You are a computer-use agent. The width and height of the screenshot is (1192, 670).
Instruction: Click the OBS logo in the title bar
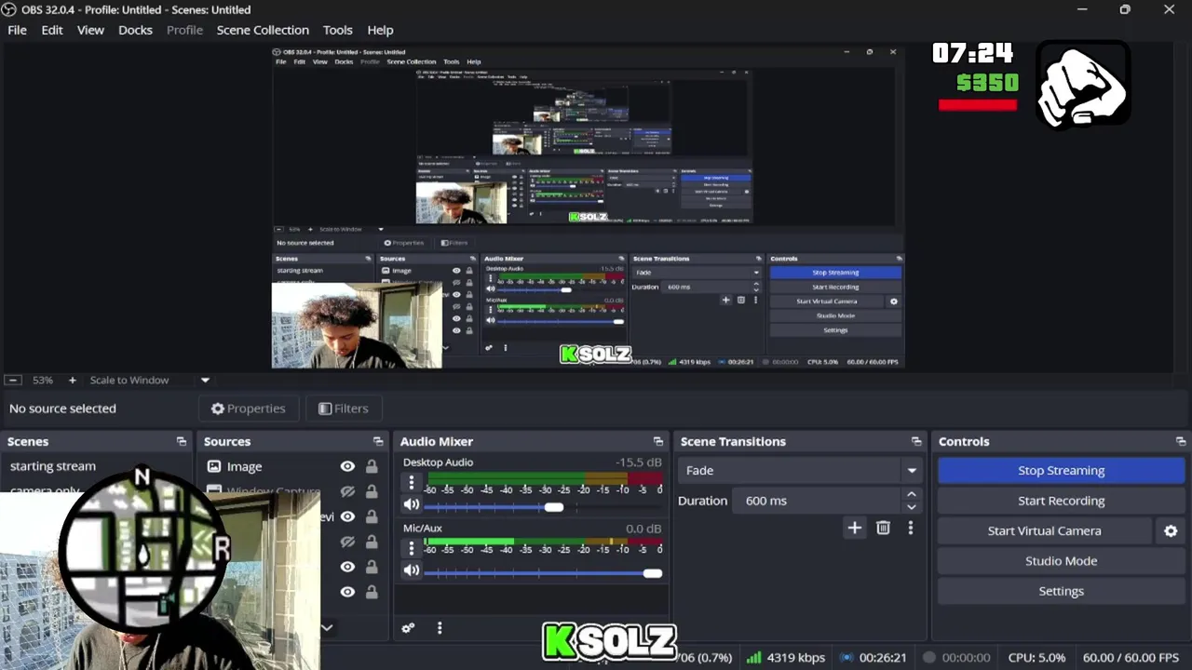(8, 9)
